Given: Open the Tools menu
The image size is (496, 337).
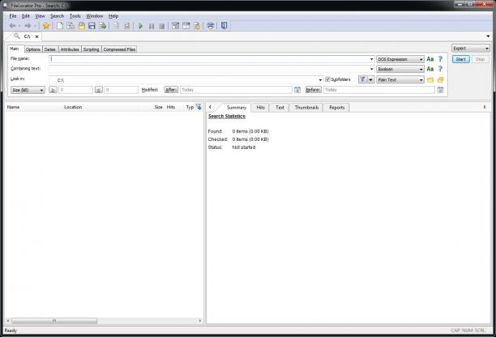Looking at the screenshot, I should [75, 16].
